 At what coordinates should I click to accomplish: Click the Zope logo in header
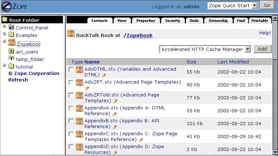click(x=14, y=6)
